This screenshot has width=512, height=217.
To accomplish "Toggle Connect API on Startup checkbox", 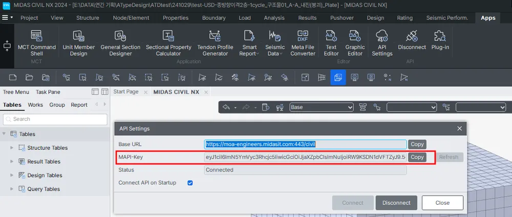I will 190,183.
